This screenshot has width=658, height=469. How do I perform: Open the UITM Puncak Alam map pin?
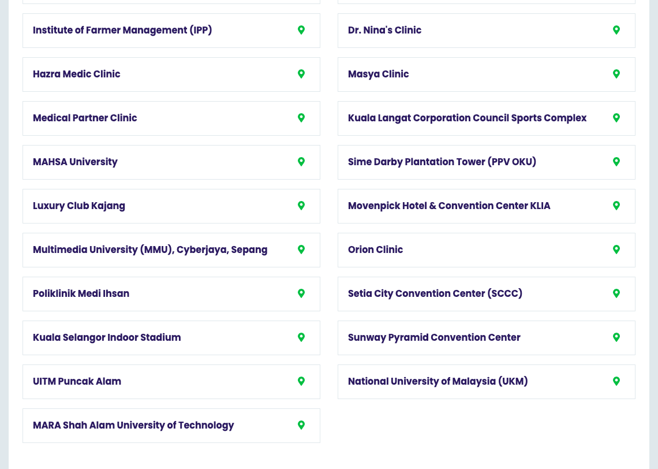point(301,381)
